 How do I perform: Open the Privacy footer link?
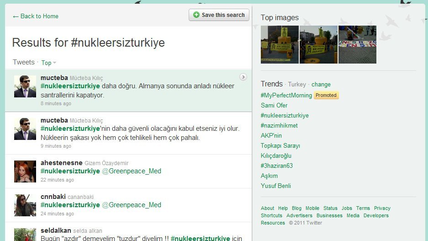pyautogui.click(x=382, y=208)
